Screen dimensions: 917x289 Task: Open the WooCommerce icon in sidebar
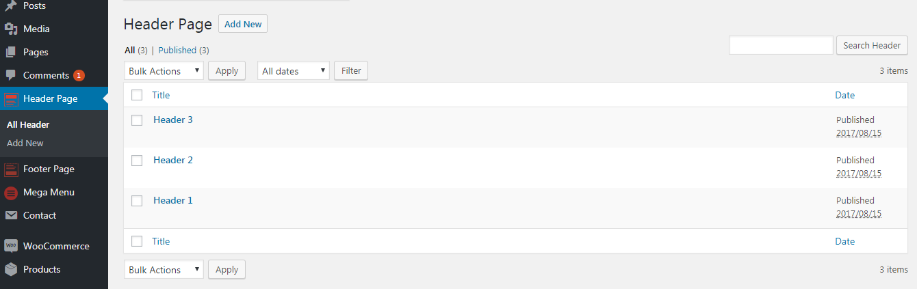click(x=11, y=246)
